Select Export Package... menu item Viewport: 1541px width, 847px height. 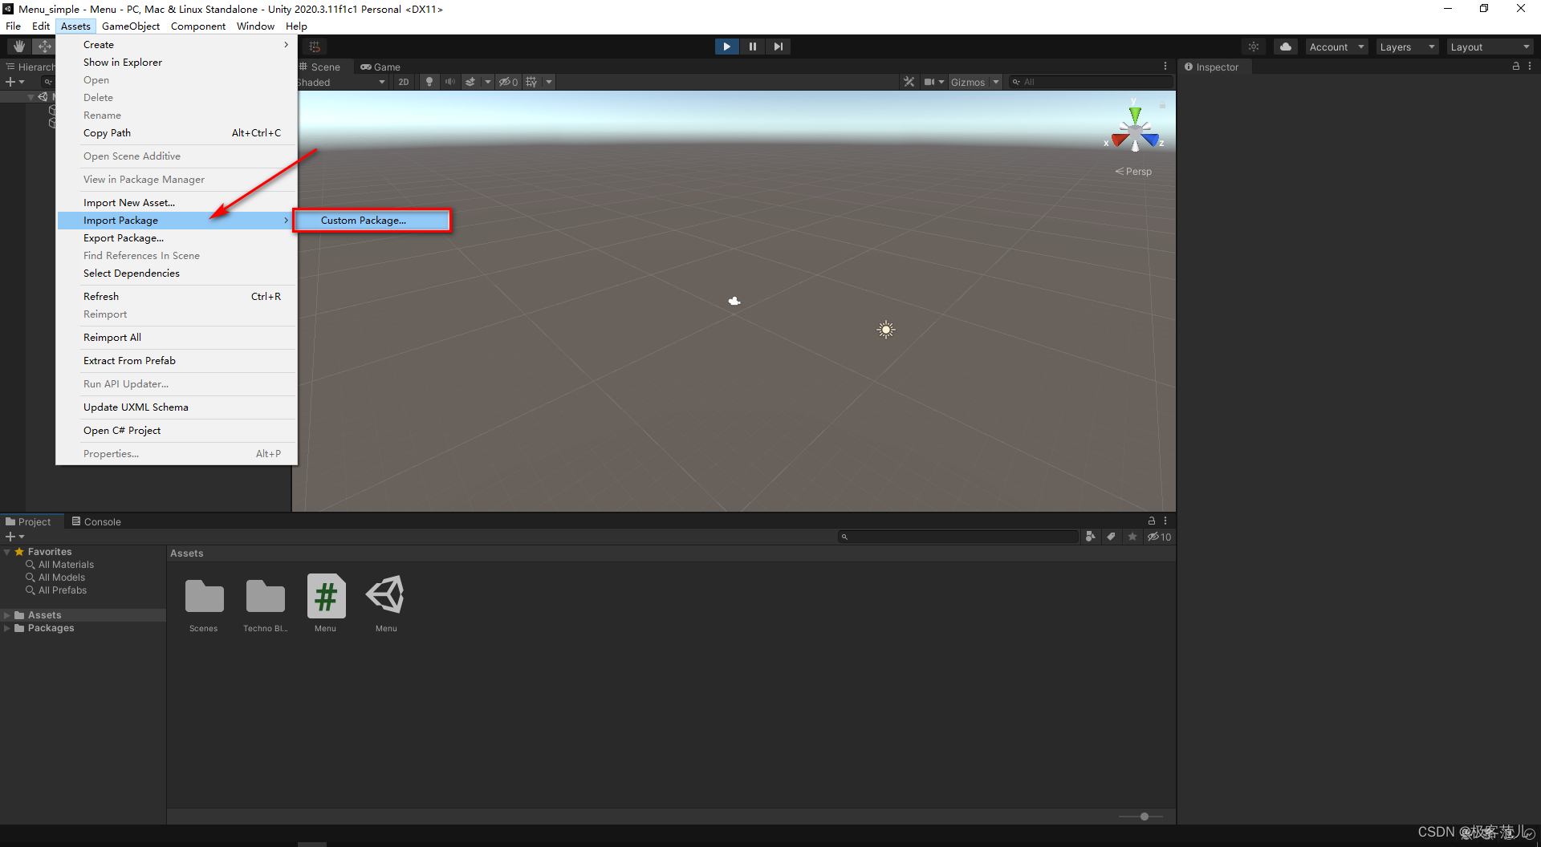coord(177,238)
